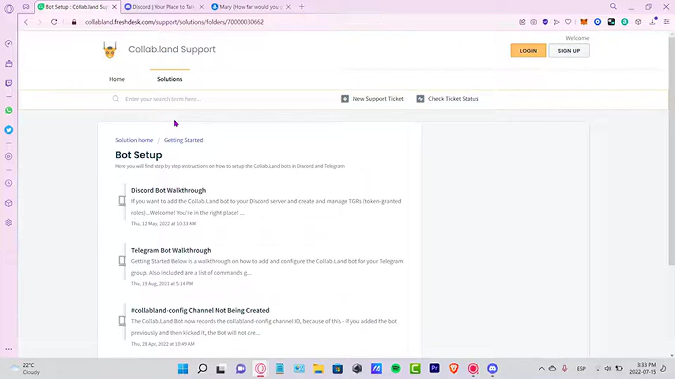Open Spotify from the taskbar

coord(396,368)
